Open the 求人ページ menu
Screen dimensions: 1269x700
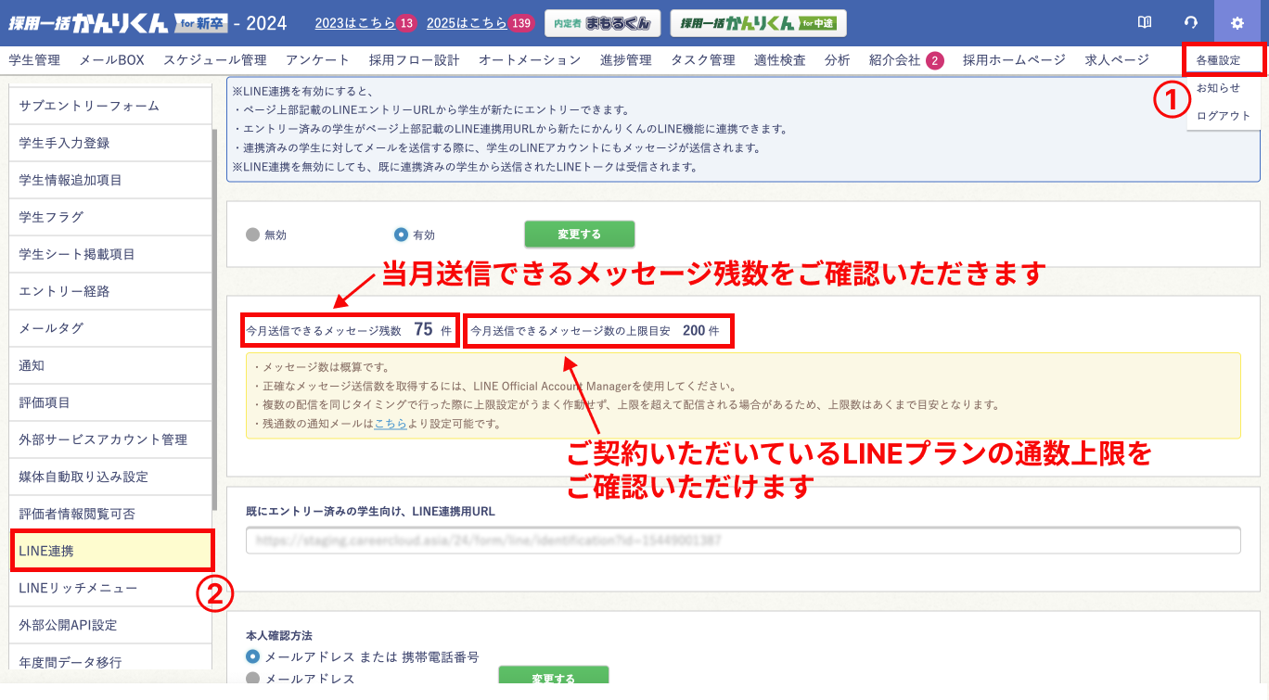1117,60
